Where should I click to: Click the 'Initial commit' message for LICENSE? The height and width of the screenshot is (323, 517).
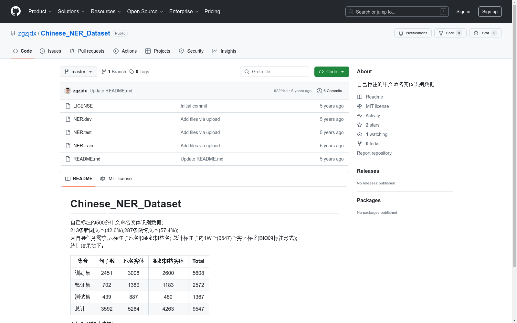coord(194,106)
